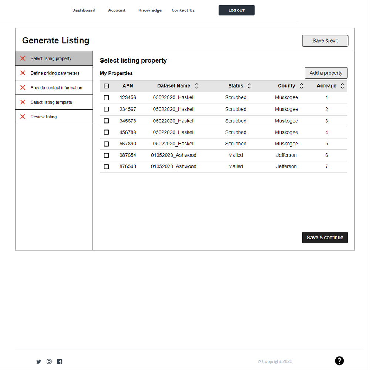Sort by Dataset Name using sort arrows
Viewport: 370px width, 370px height.
pos(197,86)
